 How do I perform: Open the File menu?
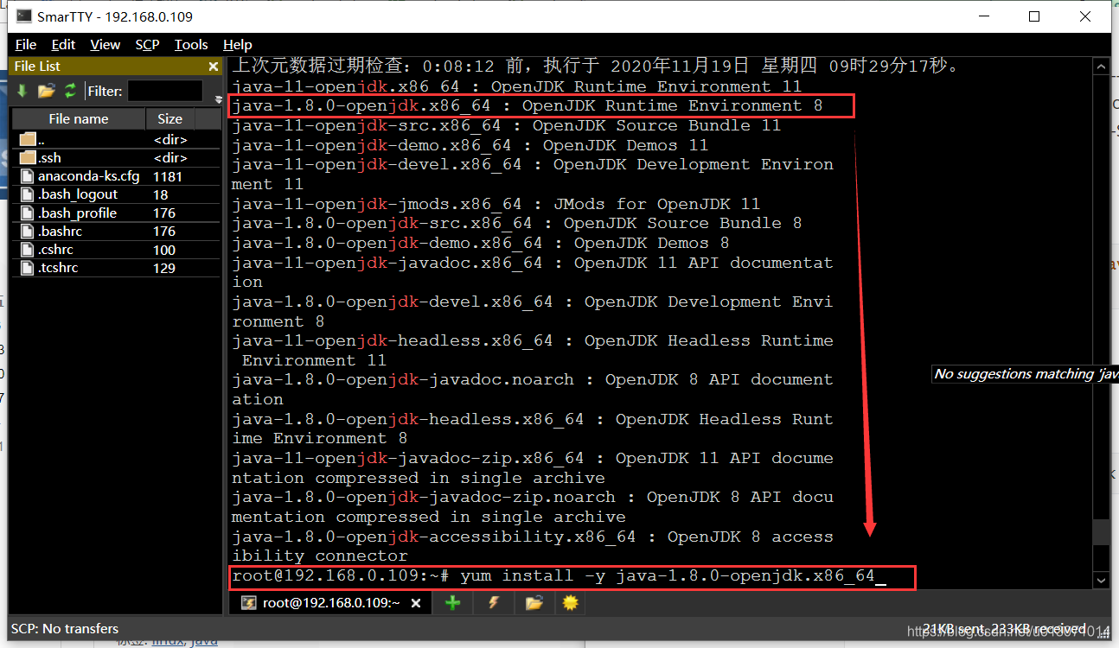tap(26, 45)
